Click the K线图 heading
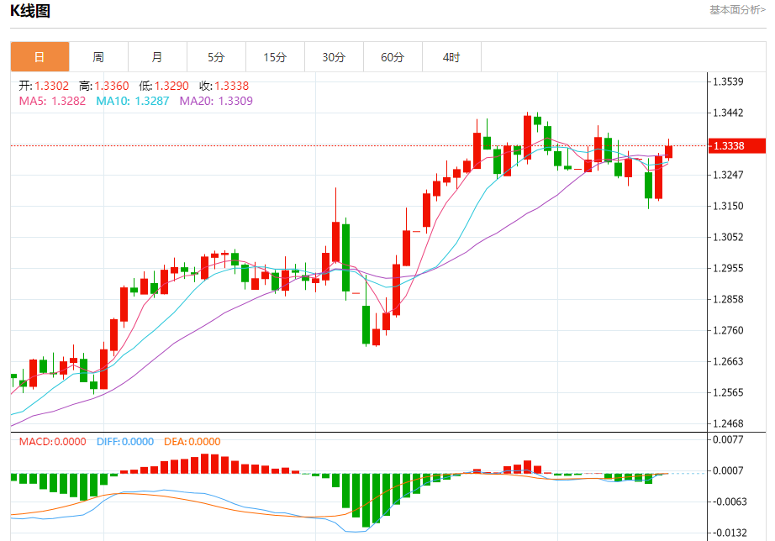 (30, 10)
